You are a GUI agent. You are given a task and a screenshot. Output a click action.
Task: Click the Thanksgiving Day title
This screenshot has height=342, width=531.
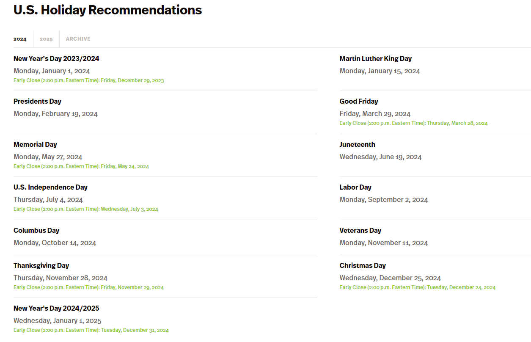coord(41,265)
